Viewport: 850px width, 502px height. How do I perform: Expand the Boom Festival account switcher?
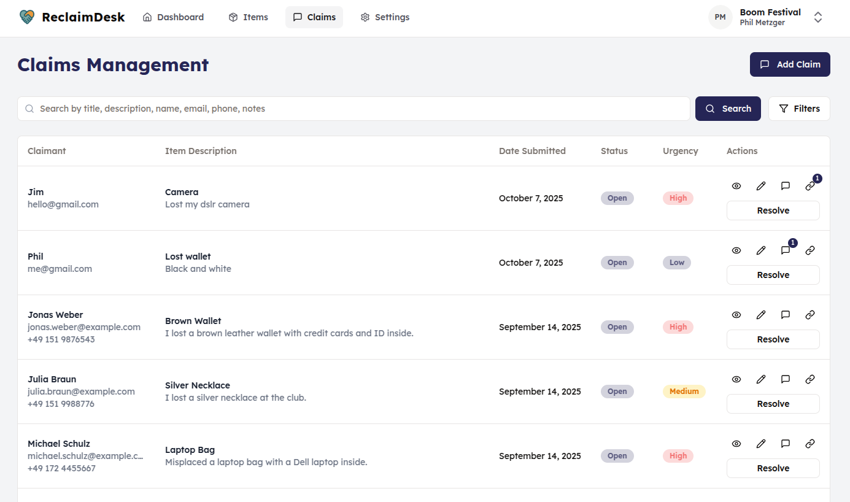coord(818,17)
